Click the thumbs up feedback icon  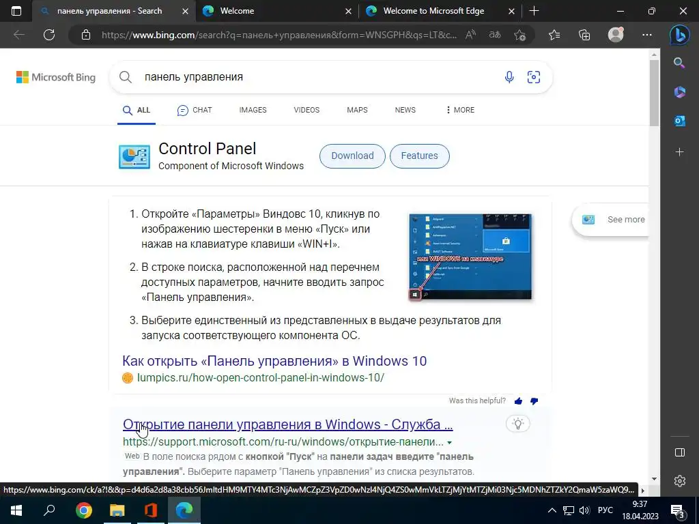click(518, 401)
